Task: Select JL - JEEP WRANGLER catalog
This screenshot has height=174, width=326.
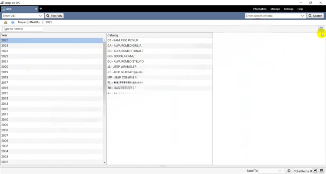Action: [x=122, y=67]
